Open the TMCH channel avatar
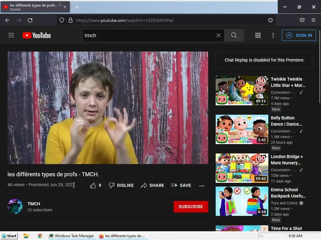 [x=15, y=206]
